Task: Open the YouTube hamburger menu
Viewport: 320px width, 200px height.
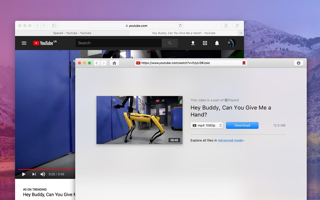Action: tap(24, 43)
